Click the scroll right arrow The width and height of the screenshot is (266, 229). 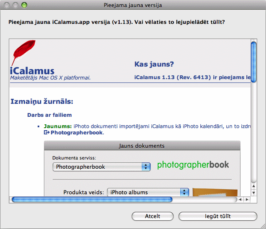point(247,199)
